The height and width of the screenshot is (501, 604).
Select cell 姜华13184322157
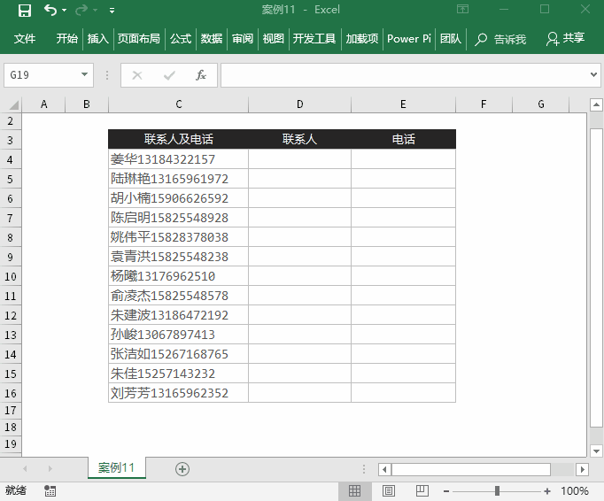pyautogui.click(x=178, y=159)
